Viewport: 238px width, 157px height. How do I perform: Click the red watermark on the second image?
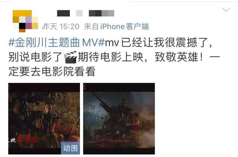coord(84,87)
